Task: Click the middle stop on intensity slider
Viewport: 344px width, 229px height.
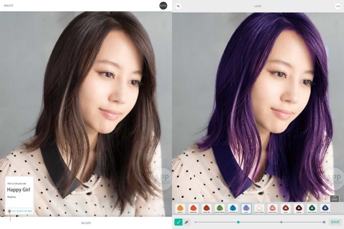Action: coord(281,222)
